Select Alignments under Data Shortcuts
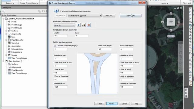Screen dimensions: 194x109 (x=16, y=67)
